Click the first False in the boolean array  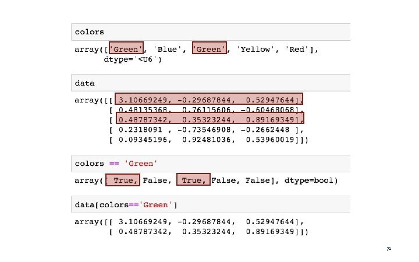tap(154, 180)
